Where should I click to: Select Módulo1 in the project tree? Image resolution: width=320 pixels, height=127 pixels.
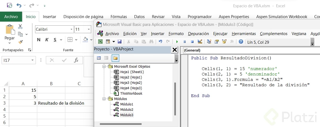pyautogui.click(x=127, y=104)
